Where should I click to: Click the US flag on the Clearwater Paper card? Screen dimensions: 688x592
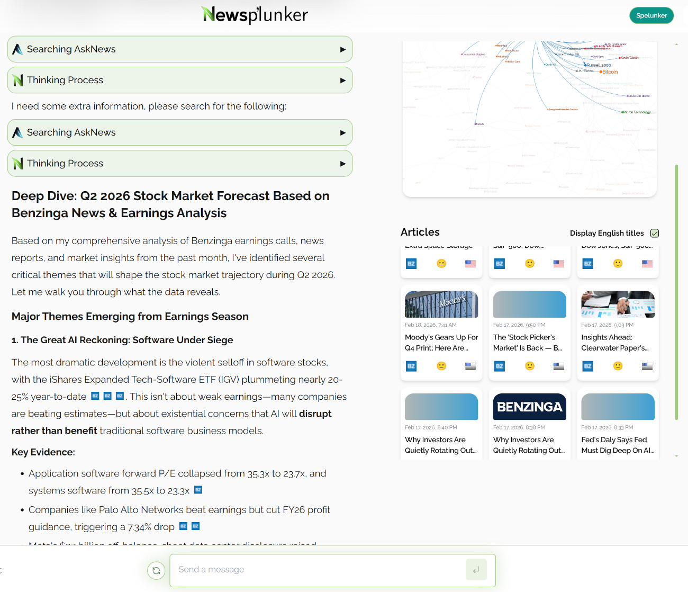click(647, 366)
